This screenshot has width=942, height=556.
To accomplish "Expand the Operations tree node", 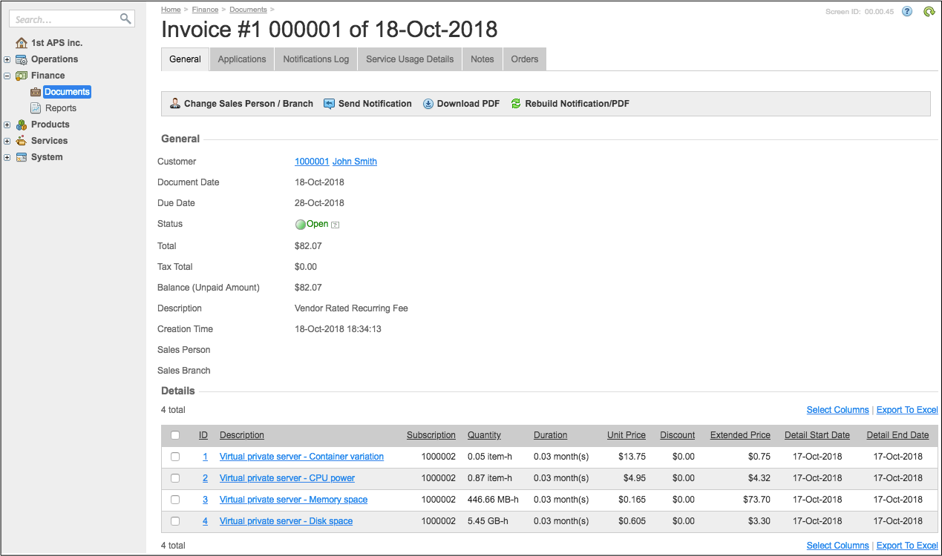I will [7, 59].
